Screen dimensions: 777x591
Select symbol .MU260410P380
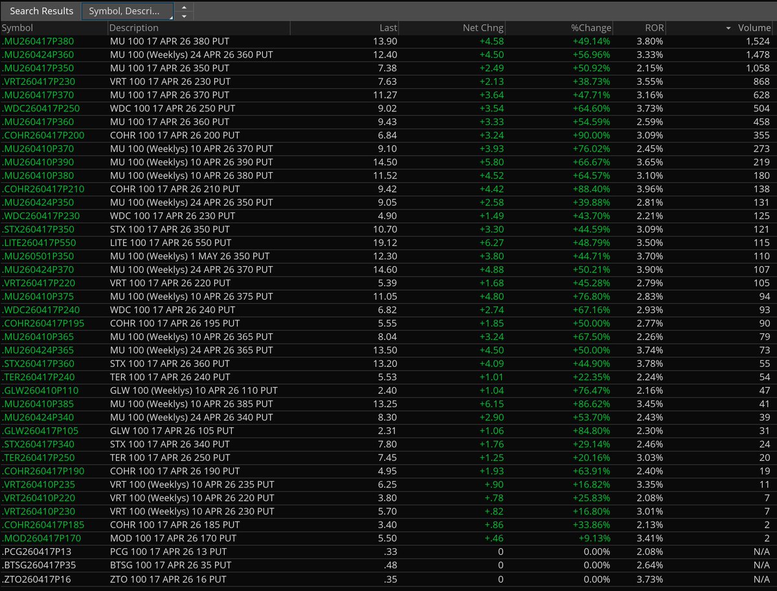pos(38,175)
